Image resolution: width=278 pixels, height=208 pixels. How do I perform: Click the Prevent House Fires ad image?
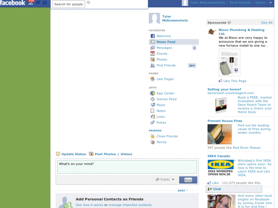pyautogui.click(x=220, y=134)
